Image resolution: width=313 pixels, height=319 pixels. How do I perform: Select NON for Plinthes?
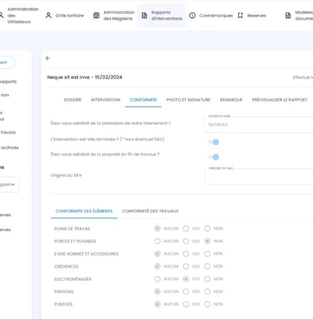(x=207, y=304)
